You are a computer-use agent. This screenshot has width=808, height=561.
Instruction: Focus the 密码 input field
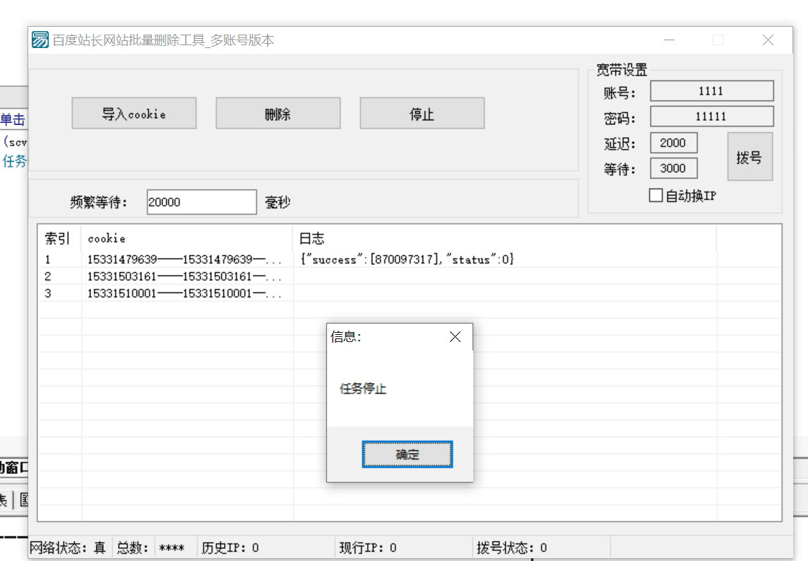click(x=712, y=117)
